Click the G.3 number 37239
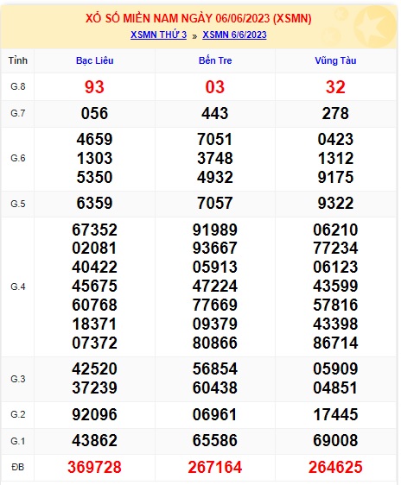The image size is (401, 485). tap(94, 387)
